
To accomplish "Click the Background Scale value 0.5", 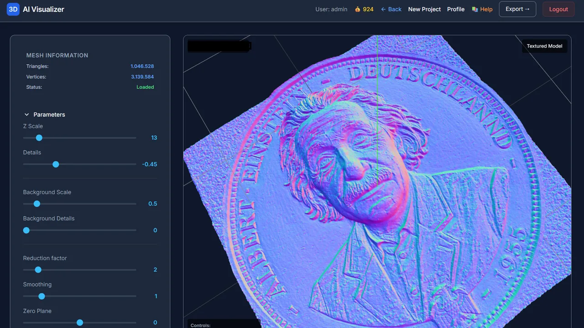I will [x=153, y=204].
